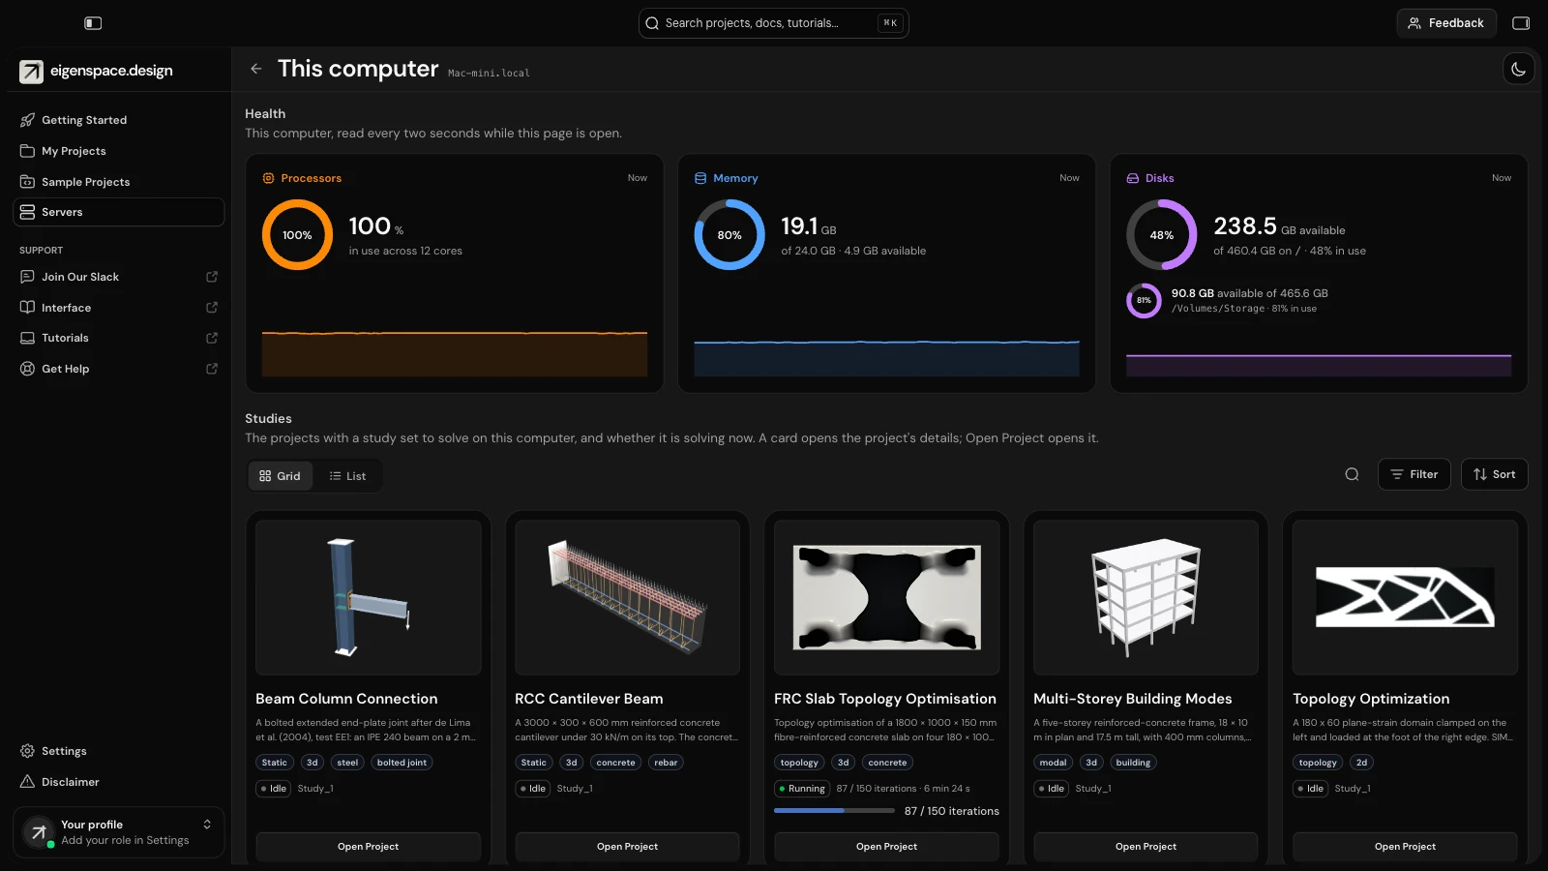This screenshot has height=871, width=1548.
Task: Switch to Grid view
Action: (x=281, y=476)
